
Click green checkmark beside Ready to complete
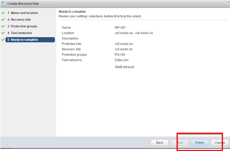[x=3, y=40]
